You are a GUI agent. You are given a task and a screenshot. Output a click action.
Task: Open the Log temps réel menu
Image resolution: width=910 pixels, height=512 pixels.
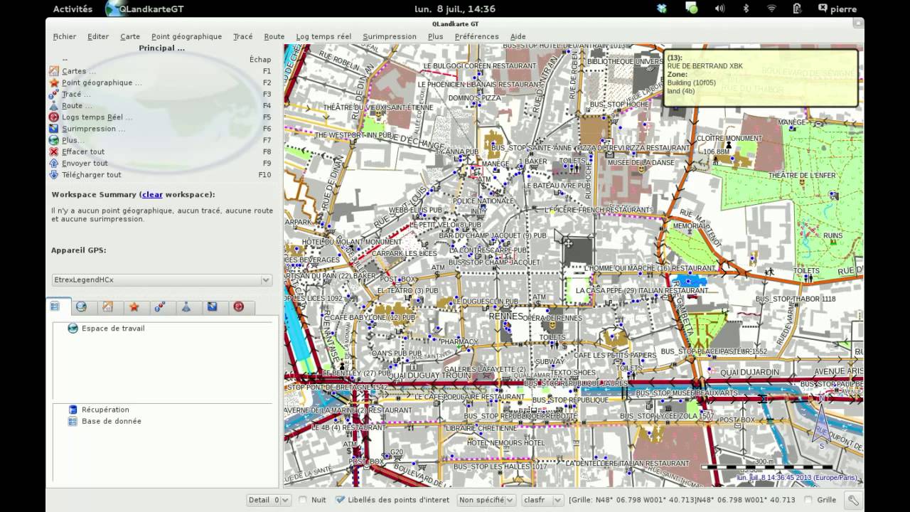pos(323,36)
